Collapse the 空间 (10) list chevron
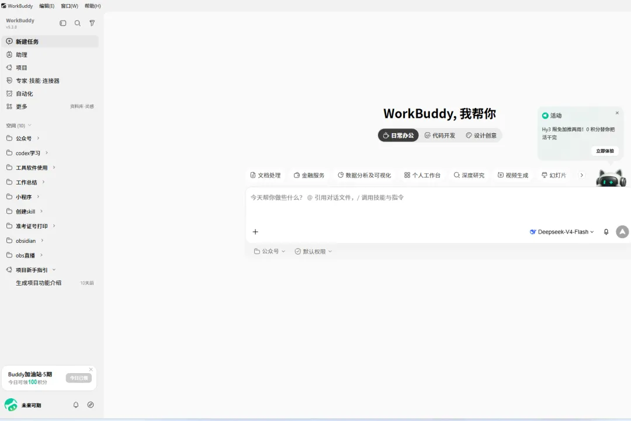This screenshot has width=631, height=421. [x=29, y=126]
